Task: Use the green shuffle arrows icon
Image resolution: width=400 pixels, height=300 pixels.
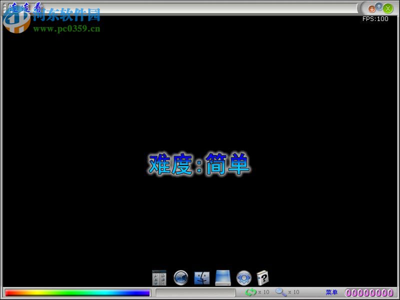Action: tap(251, 292)
